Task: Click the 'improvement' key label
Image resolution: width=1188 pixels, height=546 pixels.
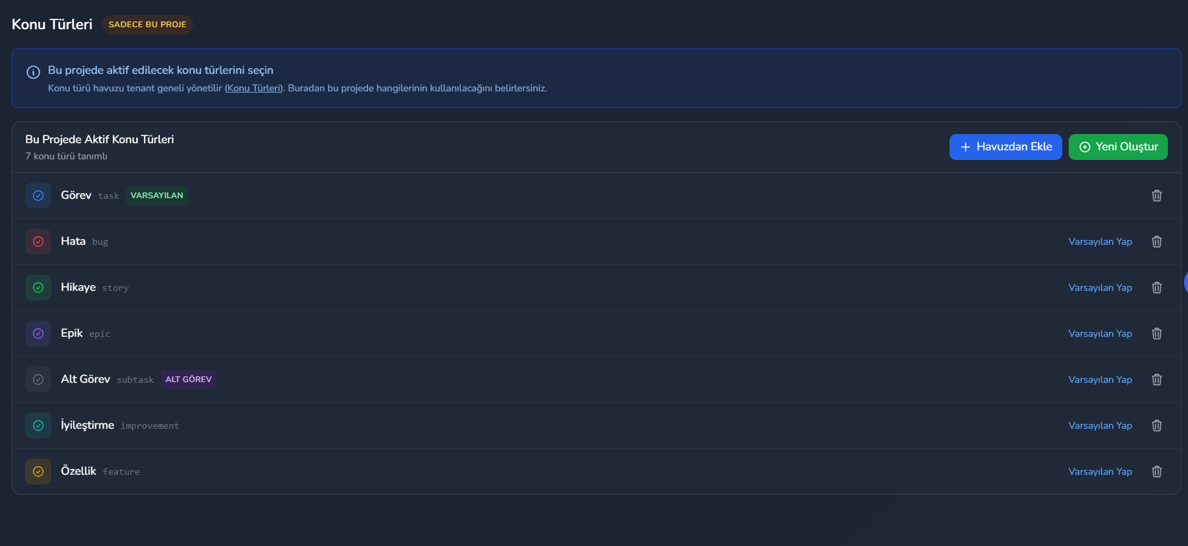Action: click(150, 426)
